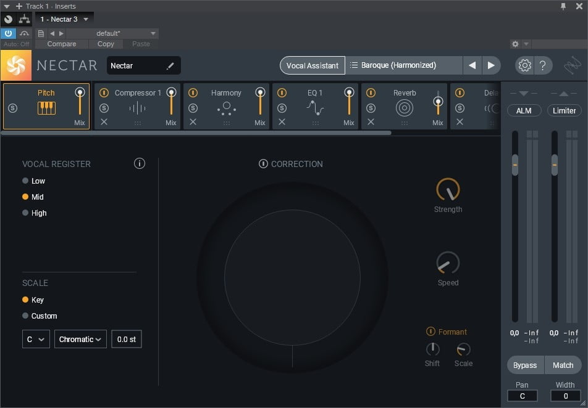The width and height of the screenshot is (588, 408).
Task: Open the Nectar help question mark
Action: click(x=543, y=65)
